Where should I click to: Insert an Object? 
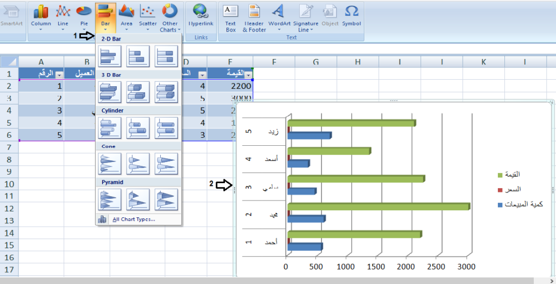click(x=330, y=16)
